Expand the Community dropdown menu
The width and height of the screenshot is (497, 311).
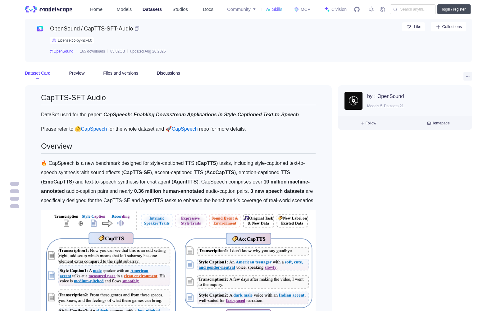click(x=241, y=9)
